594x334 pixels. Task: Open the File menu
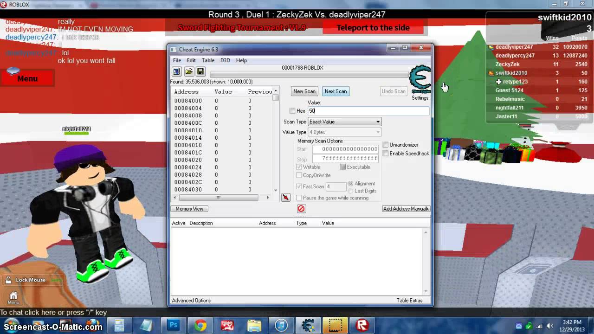[x=177, y=60]
